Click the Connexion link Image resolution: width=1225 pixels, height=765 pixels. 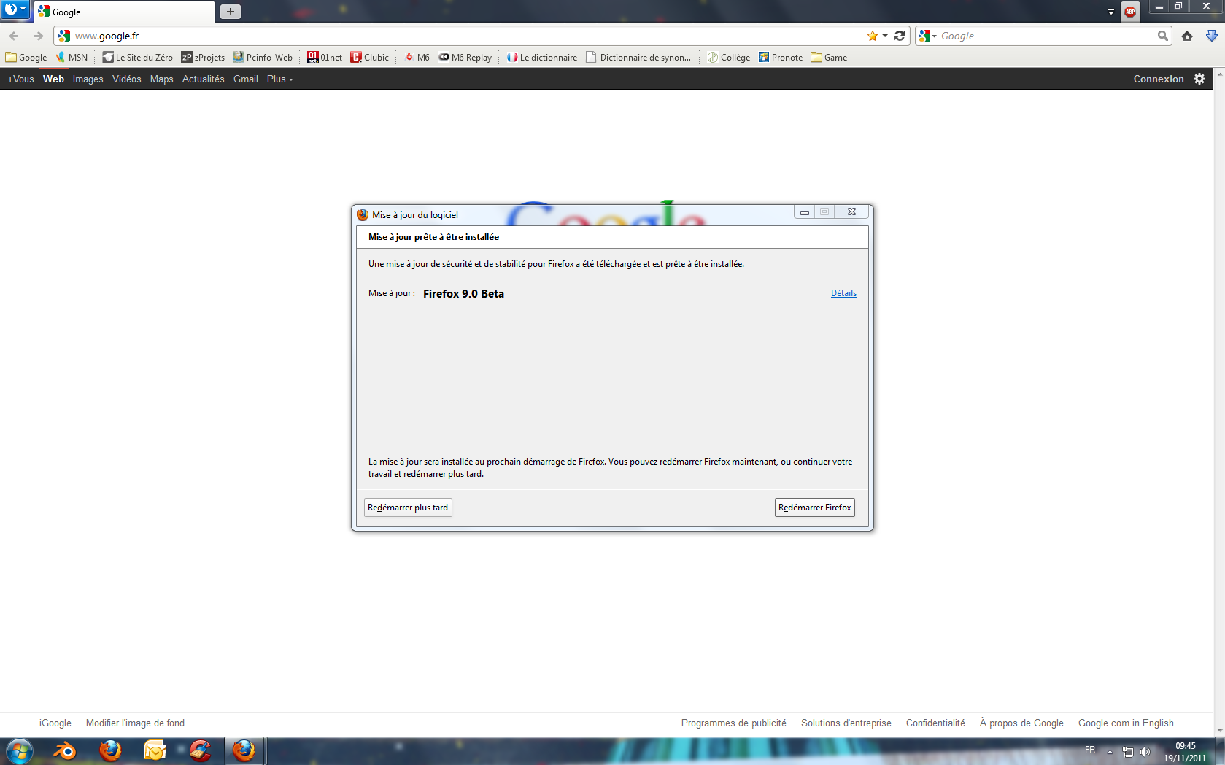(1158, 79)
